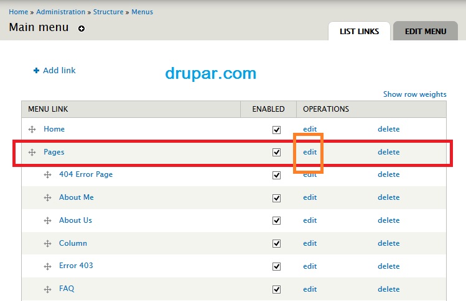Click the shortcut icon beside Main menu title
The width and height of the screenshot is (466, 301).
[81, 29]
